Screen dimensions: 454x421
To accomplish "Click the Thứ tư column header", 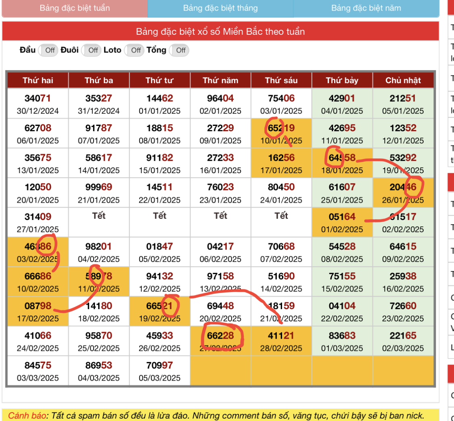I will click(x=160, y=80).
